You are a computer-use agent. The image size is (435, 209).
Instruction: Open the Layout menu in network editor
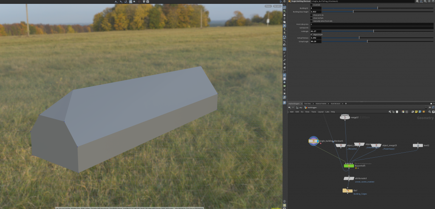pyautogui.click(x=321, y=111)
